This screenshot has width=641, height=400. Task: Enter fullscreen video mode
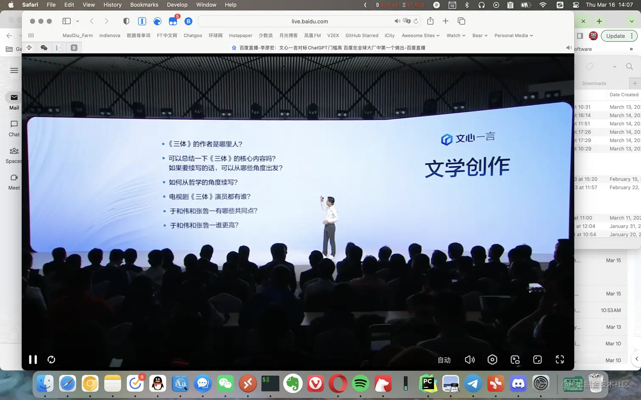560,359
